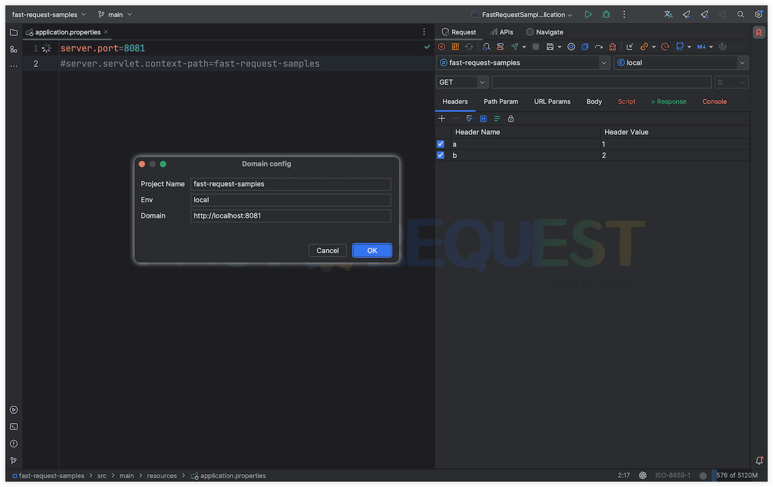Image resolution: width=773 pixels, height=487 pixels.
Task: Uncheck the header 'a' checkbox
Action: [x=441, y=144]
